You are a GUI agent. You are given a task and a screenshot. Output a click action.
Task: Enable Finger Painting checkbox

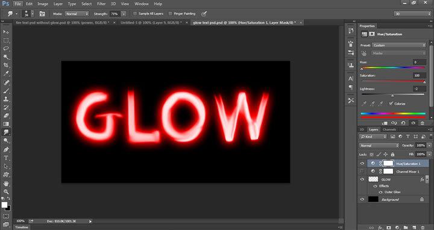click(170, 13)
